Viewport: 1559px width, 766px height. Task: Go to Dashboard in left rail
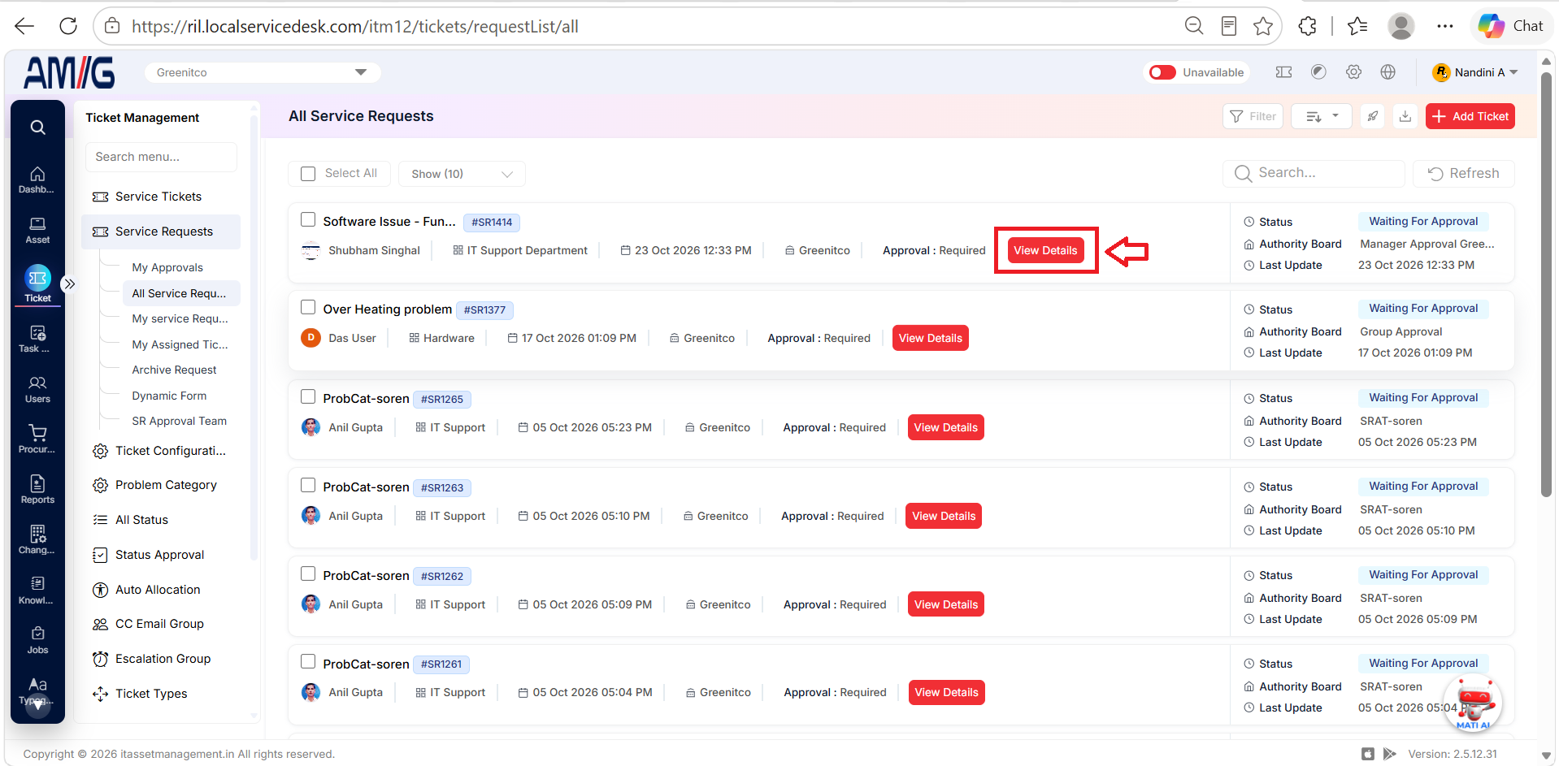click(x=37, y=180)
